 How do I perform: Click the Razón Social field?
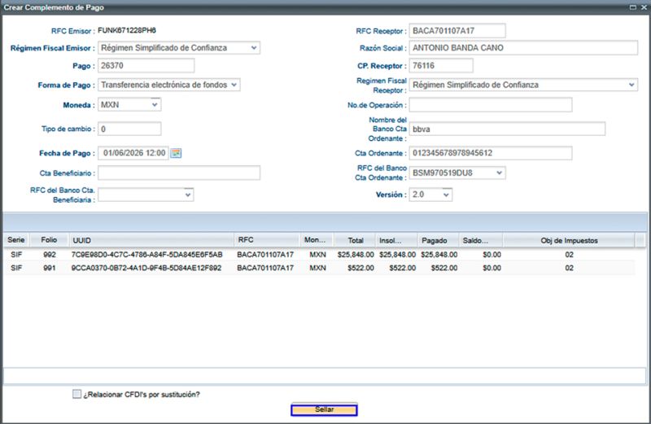(523, 48)
